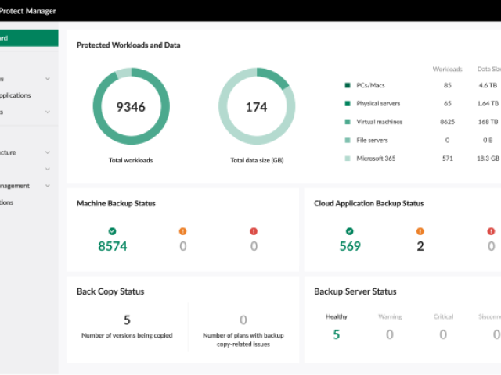Expand the chevron above the 'pplications' sidebar item

tap(48, 79)
